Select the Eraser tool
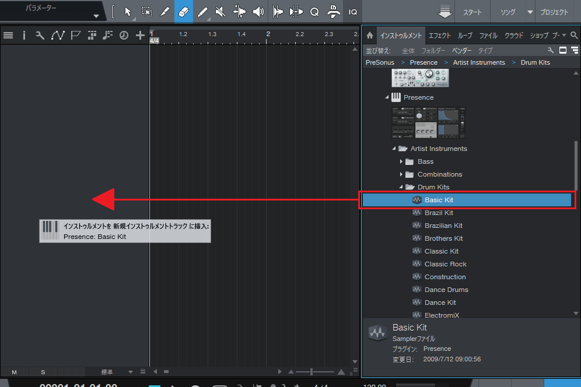The height and width of the screenshot is (387, 581). [183, 12]
